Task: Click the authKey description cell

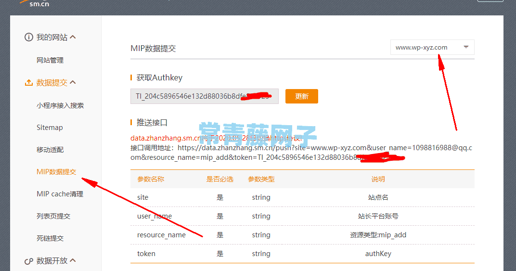Action: pos(378,254)
